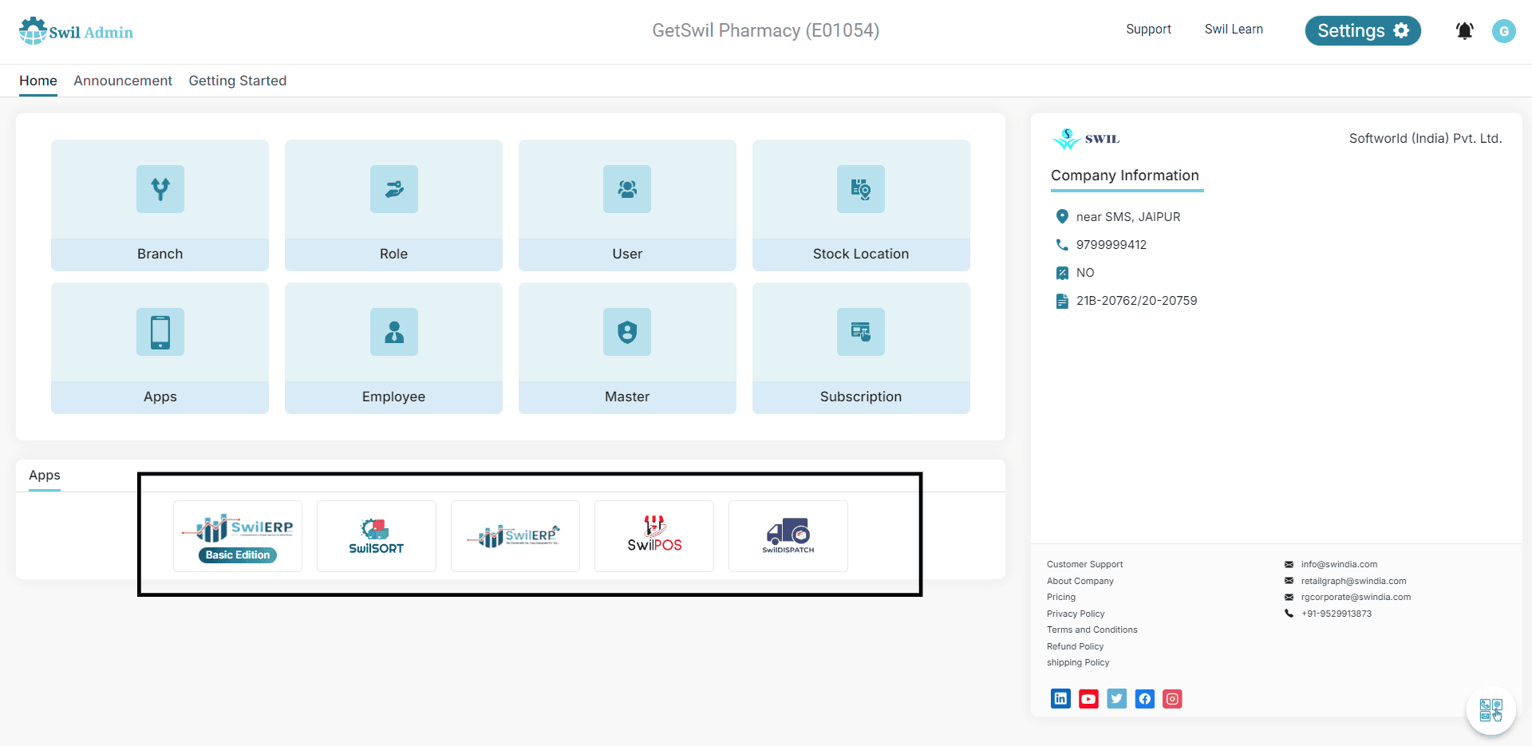Open the Refund Policy link
Viewport: 1532px width, 746px height.
tap(1075, 646)
